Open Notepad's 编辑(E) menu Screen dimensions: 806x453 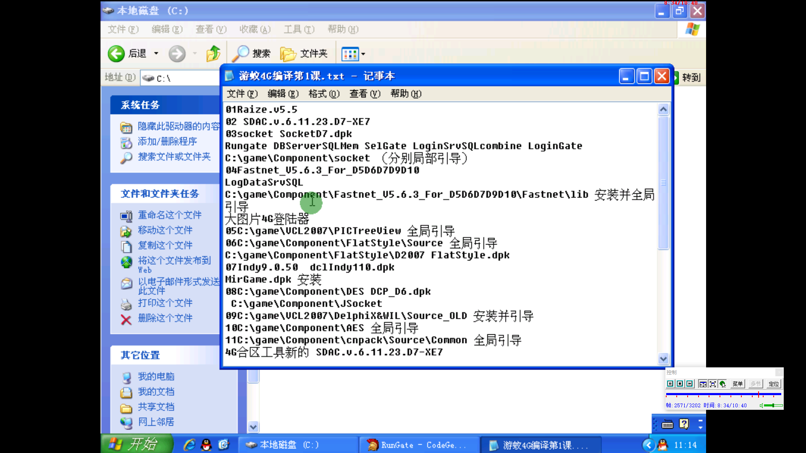pos(283,94)
